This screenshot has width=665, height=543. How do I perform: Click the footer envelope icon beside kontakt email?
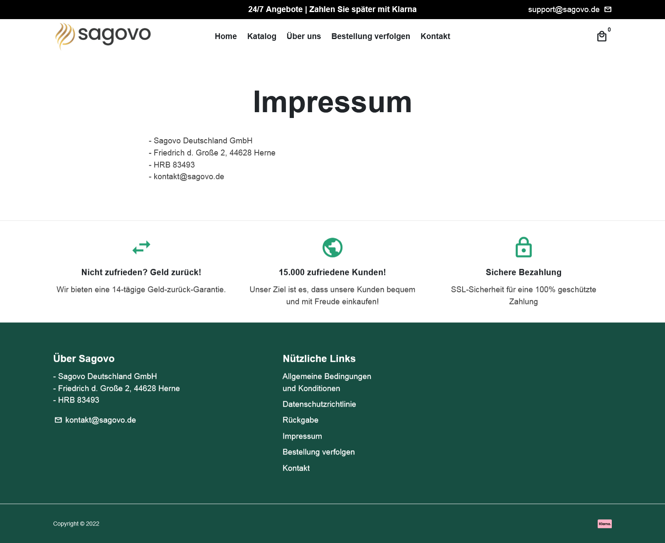click(x=58, y=420)
